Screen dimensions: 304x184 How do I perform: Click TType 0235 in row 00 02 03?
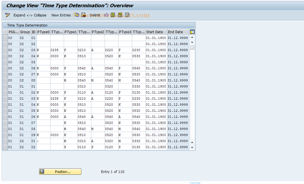click(57, 50)
